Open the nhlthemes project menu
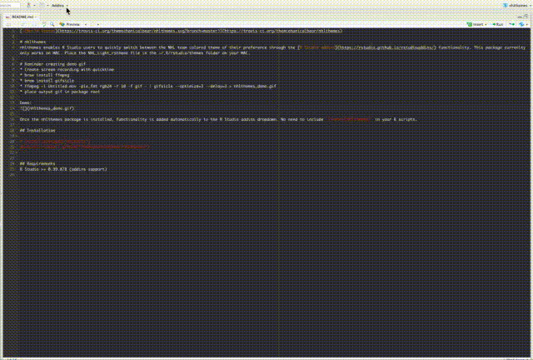The height and width of the screenshot is (360, 533). (516, 6)
